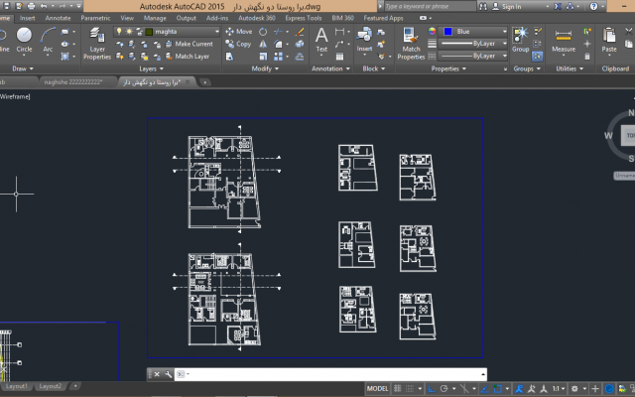Switch to Layout1 tab
This screenshot has width=635, height=397.
coord(16,386)
